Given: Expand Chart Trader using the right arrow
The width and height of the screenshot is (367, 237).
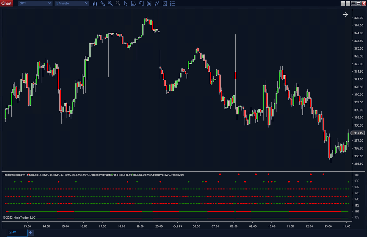Looking at the screenshot, I should coord(345,14).
